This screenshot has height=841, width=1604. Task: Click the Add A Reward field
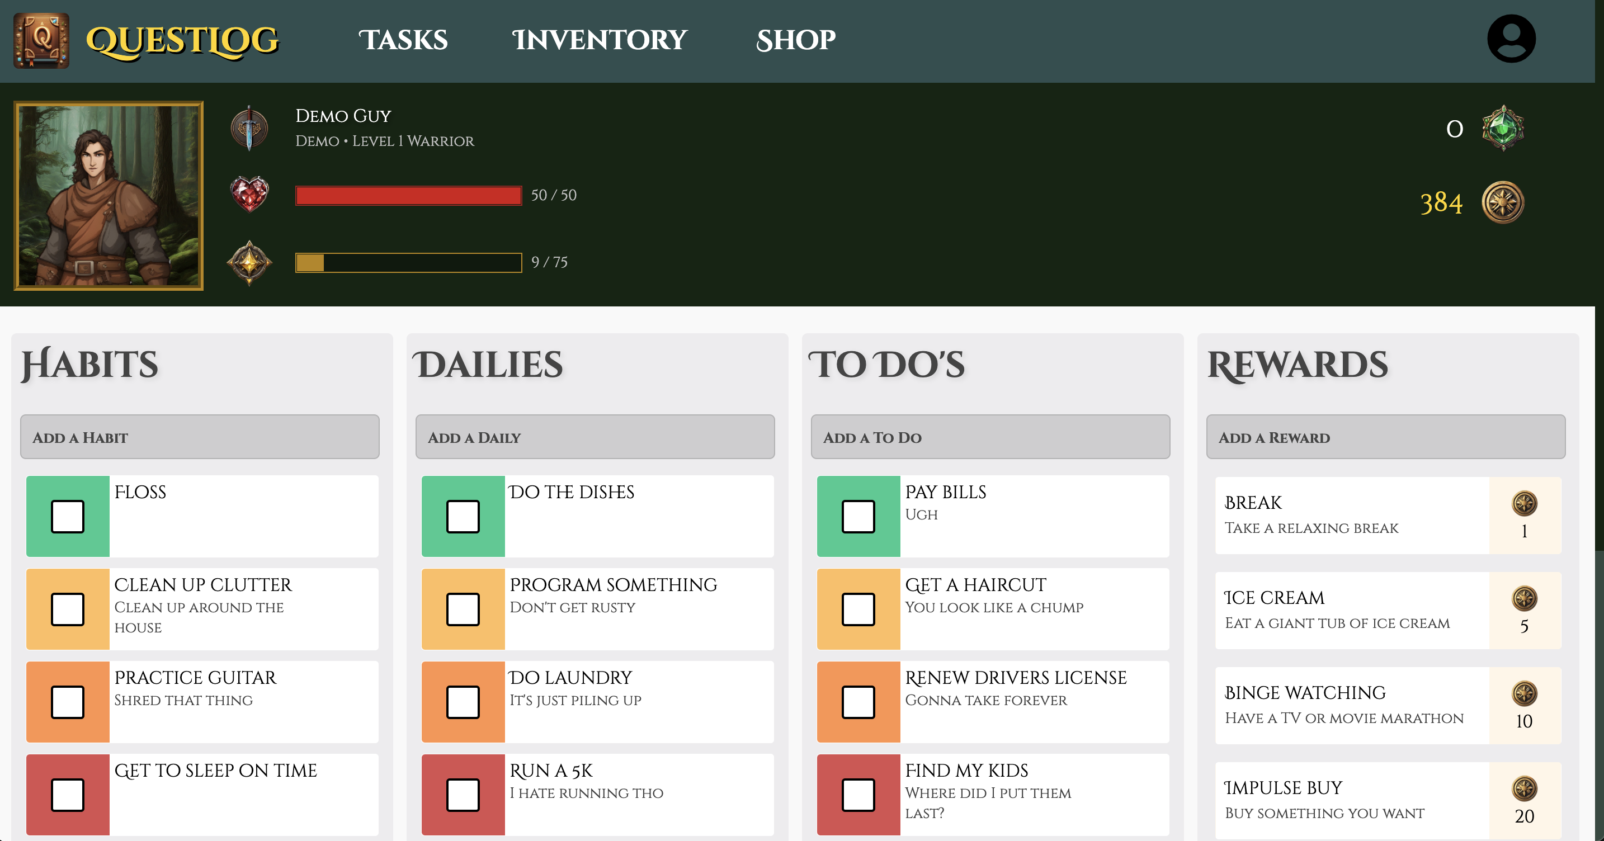1386,437
